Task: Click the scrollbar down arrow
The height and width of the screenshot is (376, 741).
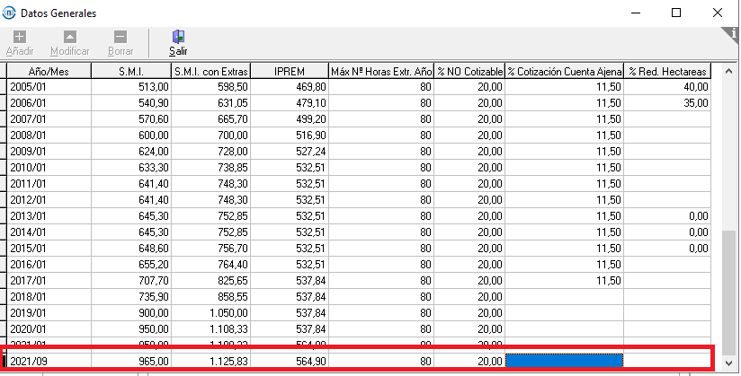Action: pyautogui.click(x=729, y=363)
